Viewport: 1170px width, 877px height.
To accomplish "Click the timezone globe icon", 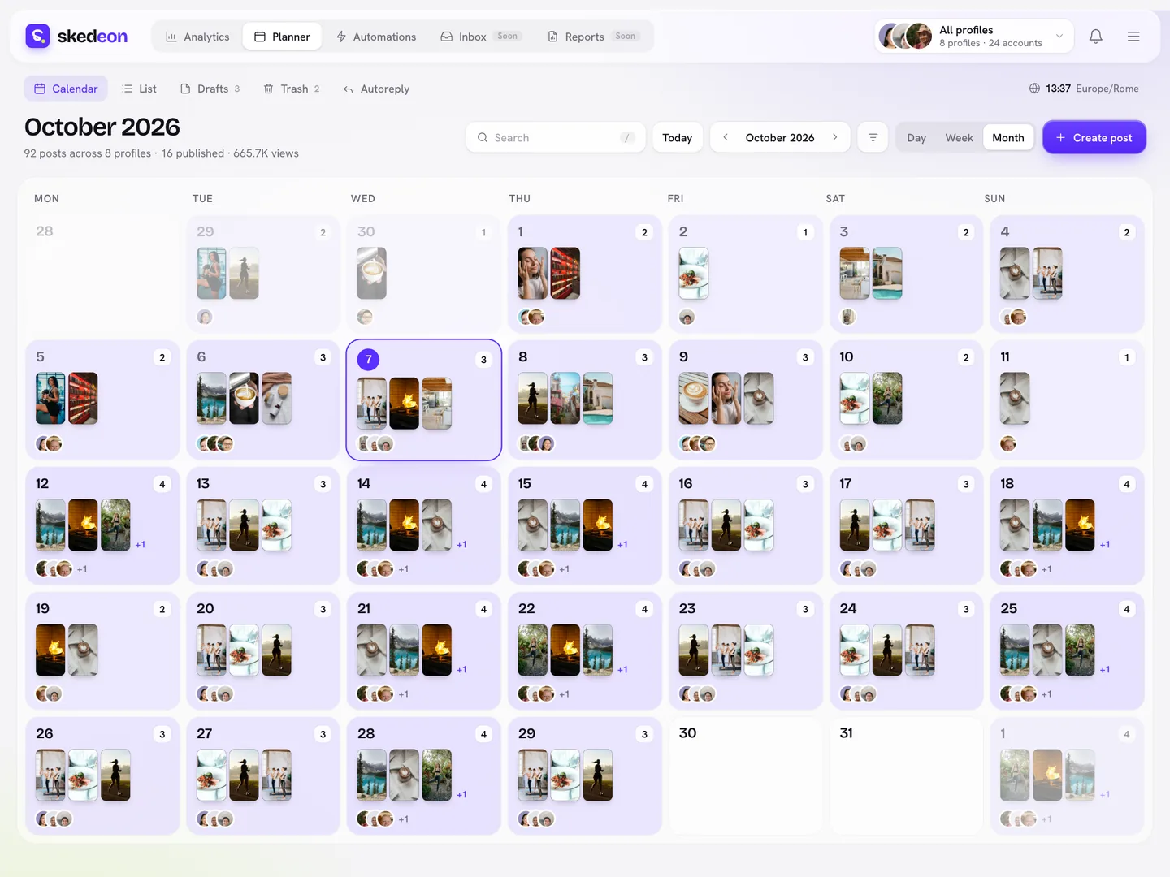I will tap(1034, 89).
